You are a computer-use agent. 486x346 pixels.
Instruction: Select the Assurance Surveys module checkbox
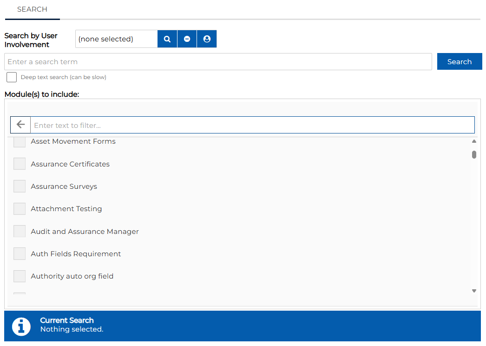(x=20, y=186)
